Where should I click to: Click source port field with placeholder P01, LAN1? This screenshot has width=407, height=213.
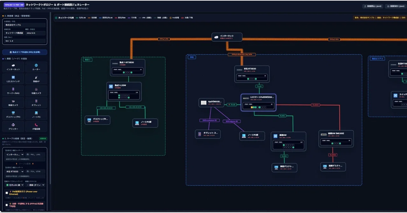click(x=35, y=155)
